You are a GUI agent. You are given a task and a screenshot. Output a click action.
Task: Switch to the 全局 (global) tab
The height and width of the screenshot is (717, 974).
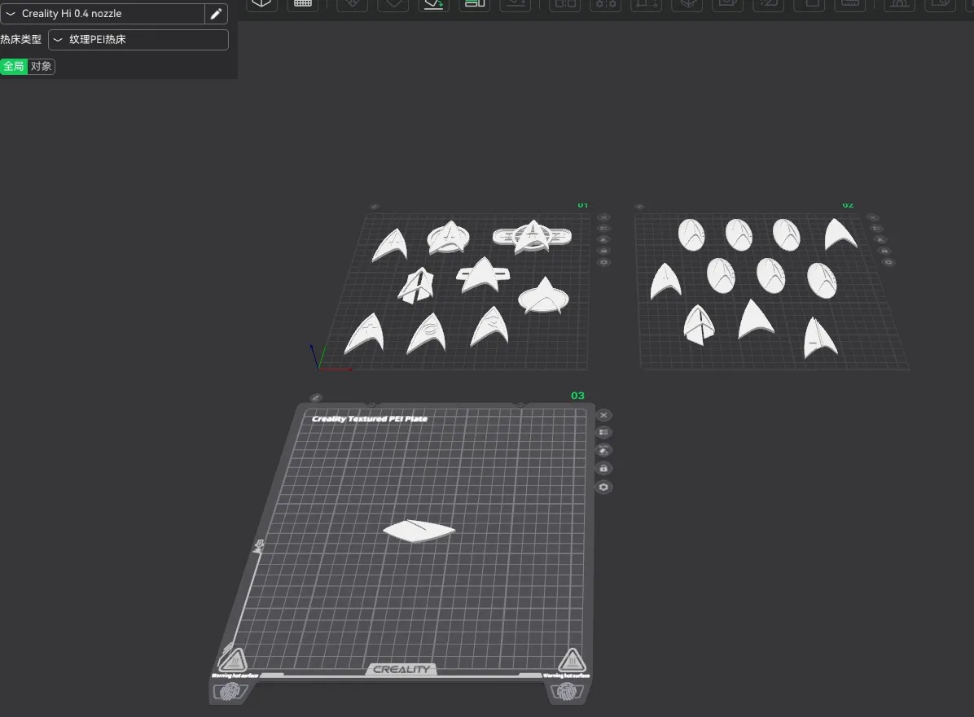point(14,67)
